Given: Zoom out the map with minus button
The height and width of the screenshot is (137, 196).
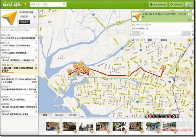Looking at the screenshot, I should [41, 15].
